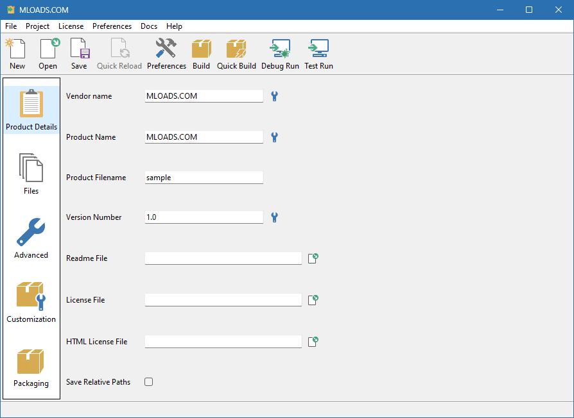Open the Customization section

coord(31,302)
